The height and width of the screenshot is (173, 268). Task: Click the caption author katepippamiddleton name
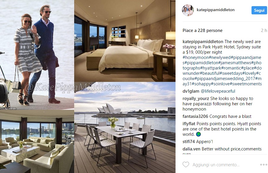[203, 42]
